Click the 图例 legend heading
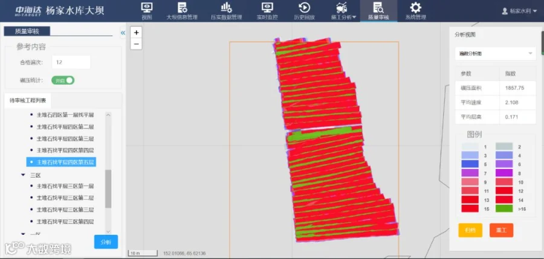Image resolution: width=544 pixels, height=259 pixels. tap(474, 135)
